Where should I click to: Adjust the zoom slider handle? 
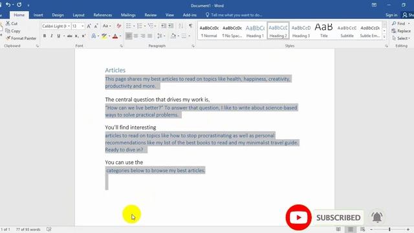pos(389,229)
